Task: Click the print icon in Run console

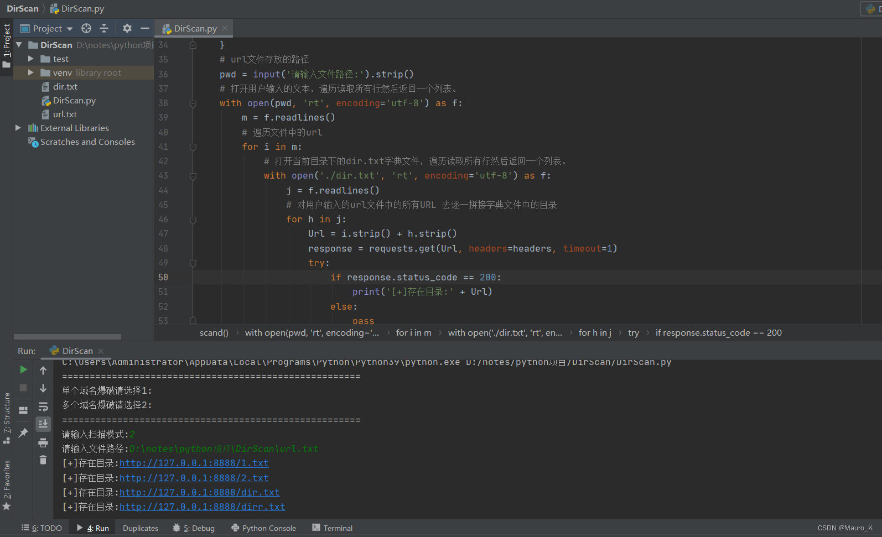Action: pos(43,442)
